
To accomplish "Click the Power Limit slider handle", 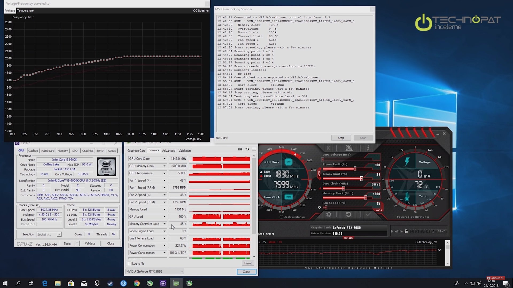I will point(355,169).
